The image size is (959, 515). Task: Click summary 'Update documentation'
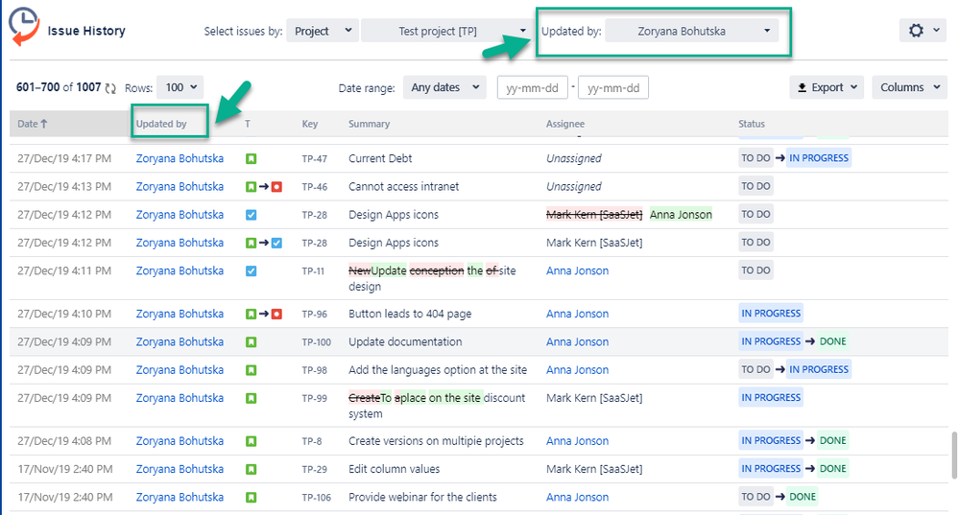[405, 341]
